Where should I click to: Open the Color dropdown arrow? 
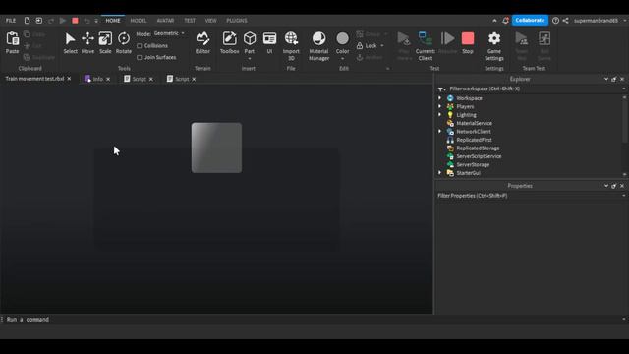coord(343,59)
